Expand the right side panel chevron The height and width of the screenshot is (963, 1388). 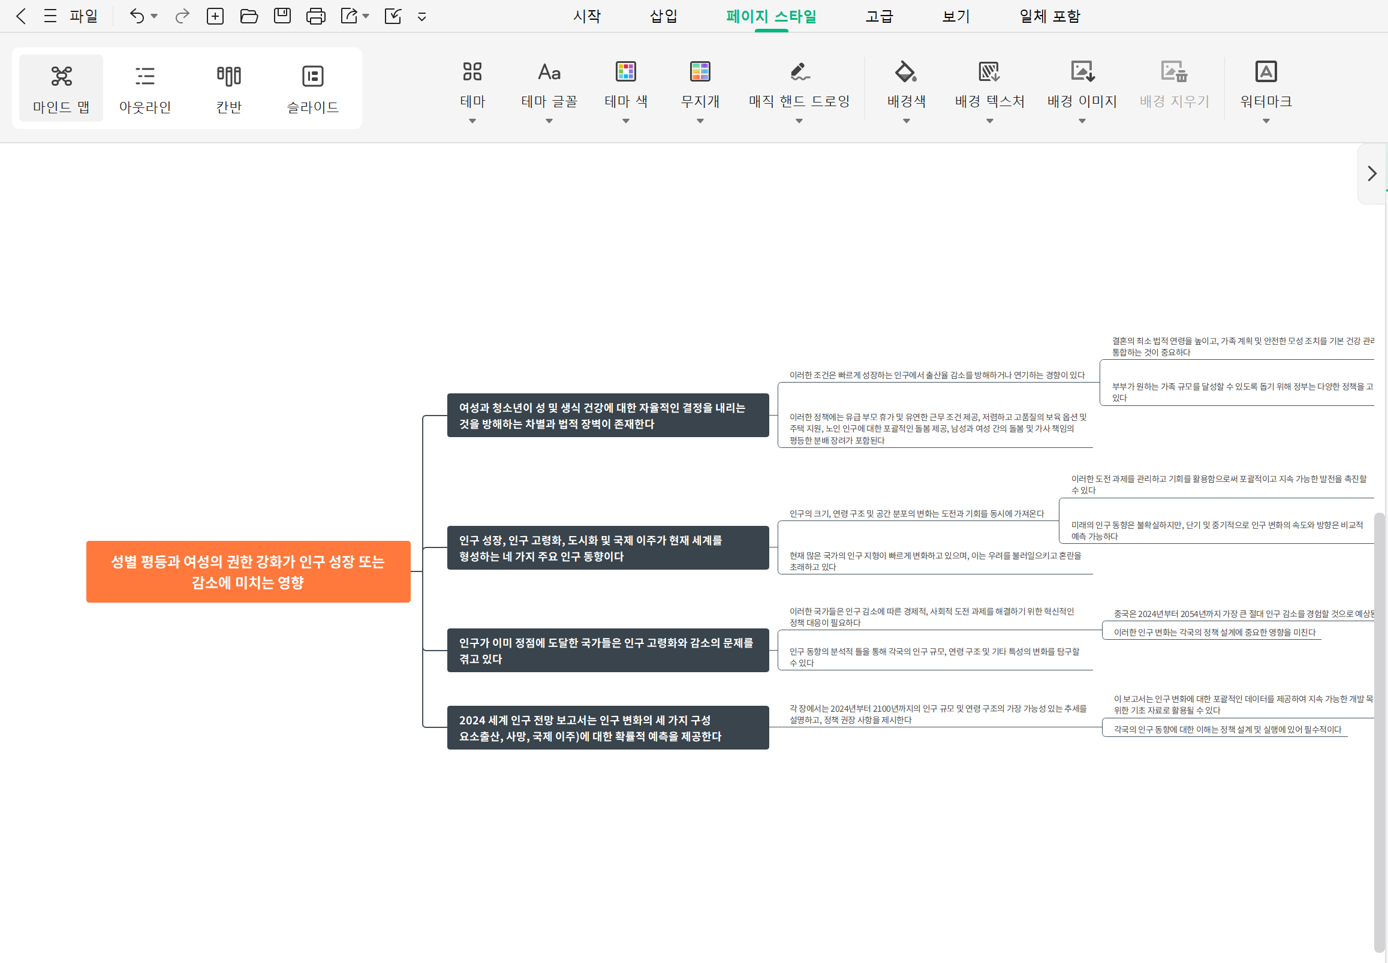[1372, 174]
